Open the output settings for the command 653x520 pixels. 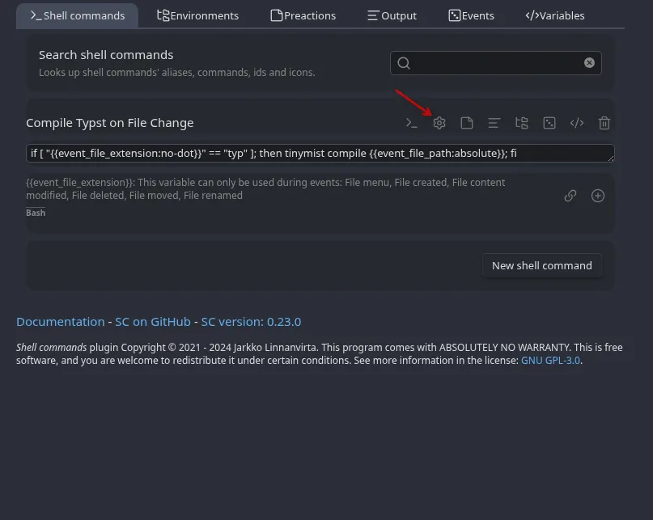[x=494, y=122]
